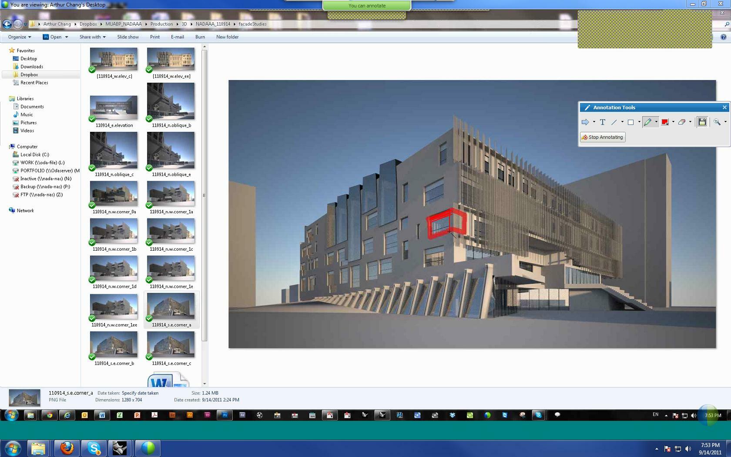Open the Pictures library

25,123
